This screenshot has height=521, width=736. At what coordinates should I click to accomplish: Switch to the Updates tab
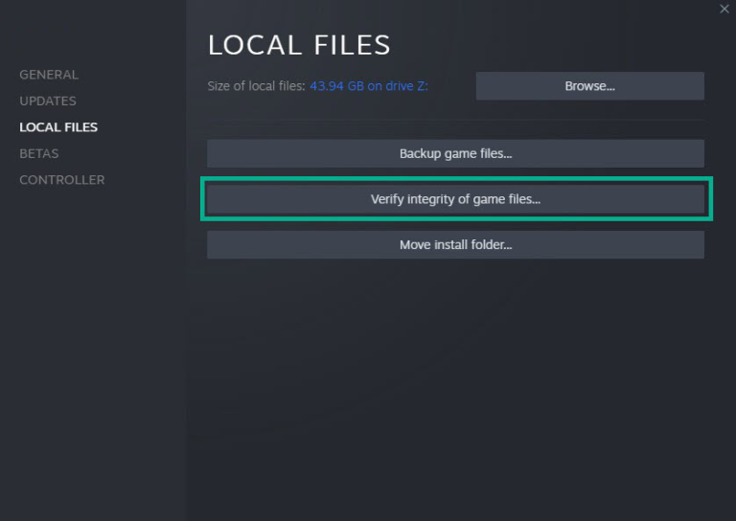(x=47, y=101)
